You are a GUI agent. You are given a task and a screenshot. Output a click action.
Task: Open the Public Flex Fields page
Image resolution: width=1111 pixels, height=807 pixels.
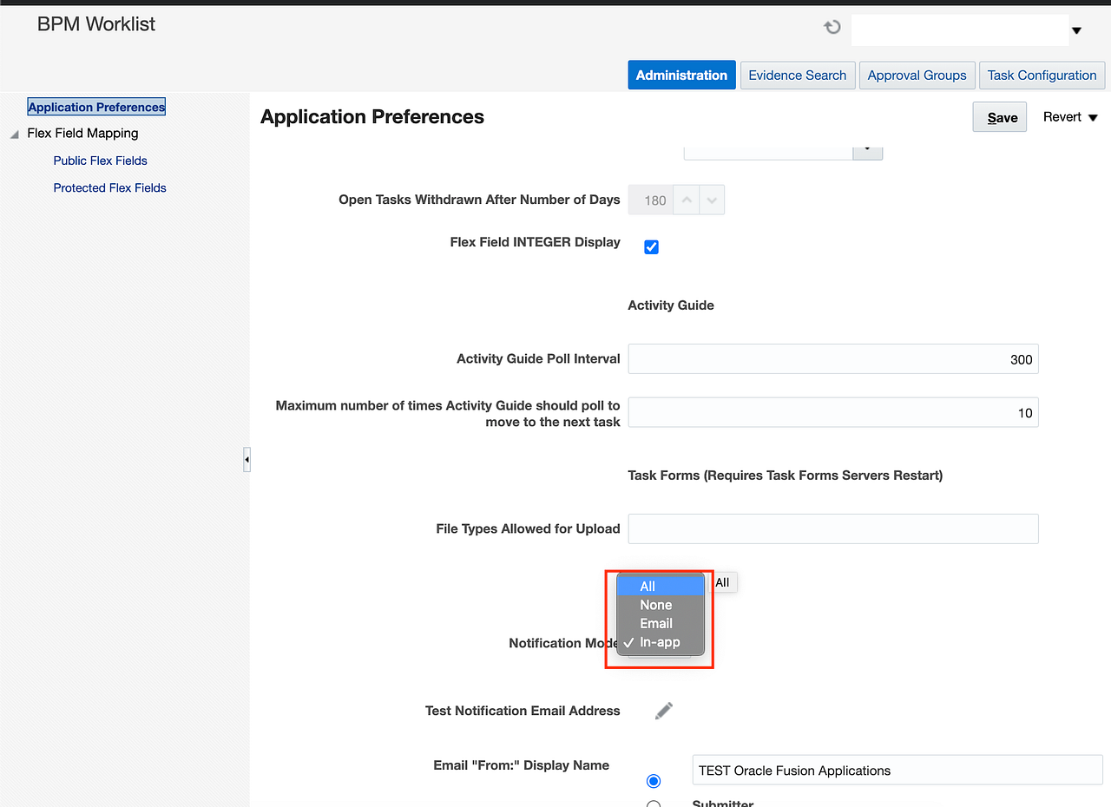point(100,161)
